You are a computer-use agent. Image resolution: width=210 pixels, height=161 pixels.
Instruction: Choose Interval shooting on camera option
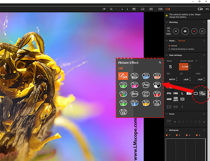(170, 49)
